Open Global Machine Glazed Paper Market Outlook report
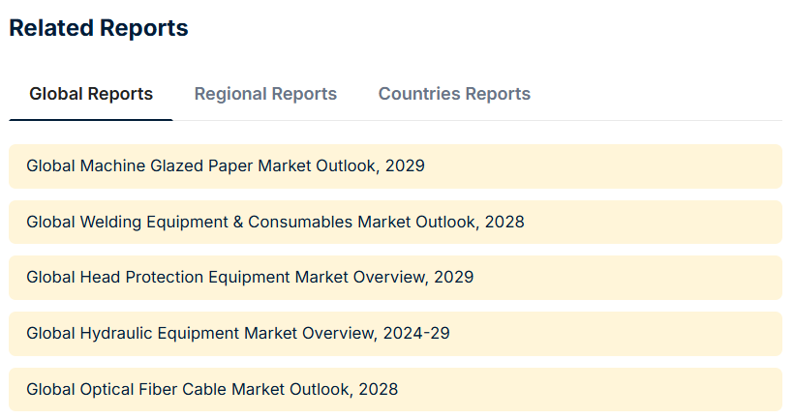The height and width of the screenshot is (419, 794). pyautogui.click(x=226, y=165)
